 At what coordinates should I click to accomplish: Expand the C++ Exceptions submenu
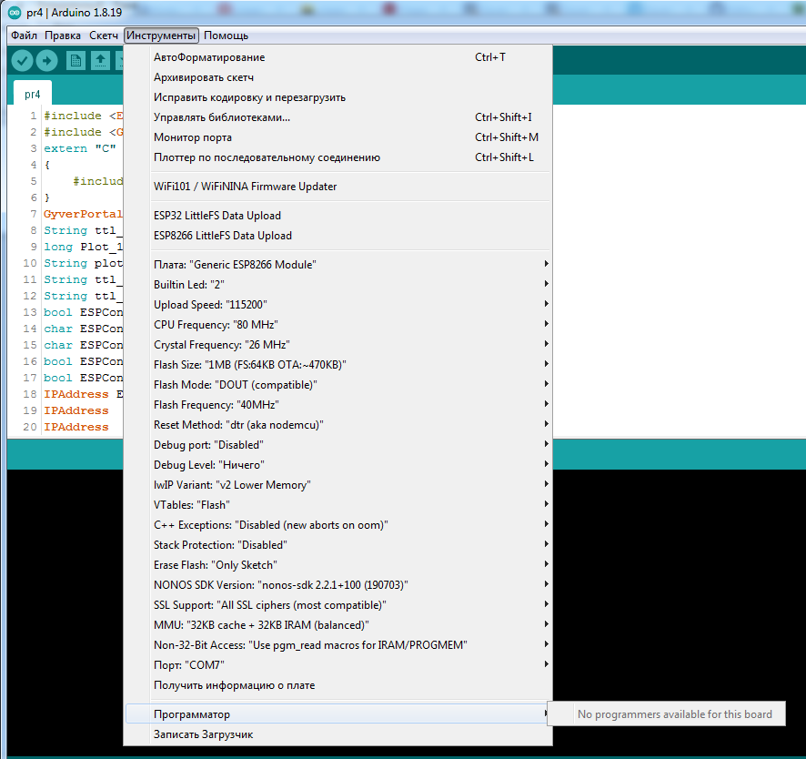[x=338, y=525]
